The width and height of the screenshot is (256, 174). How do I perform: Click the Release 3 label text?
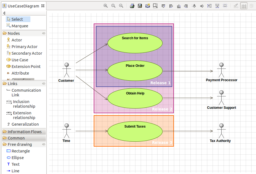pos(162,143)
